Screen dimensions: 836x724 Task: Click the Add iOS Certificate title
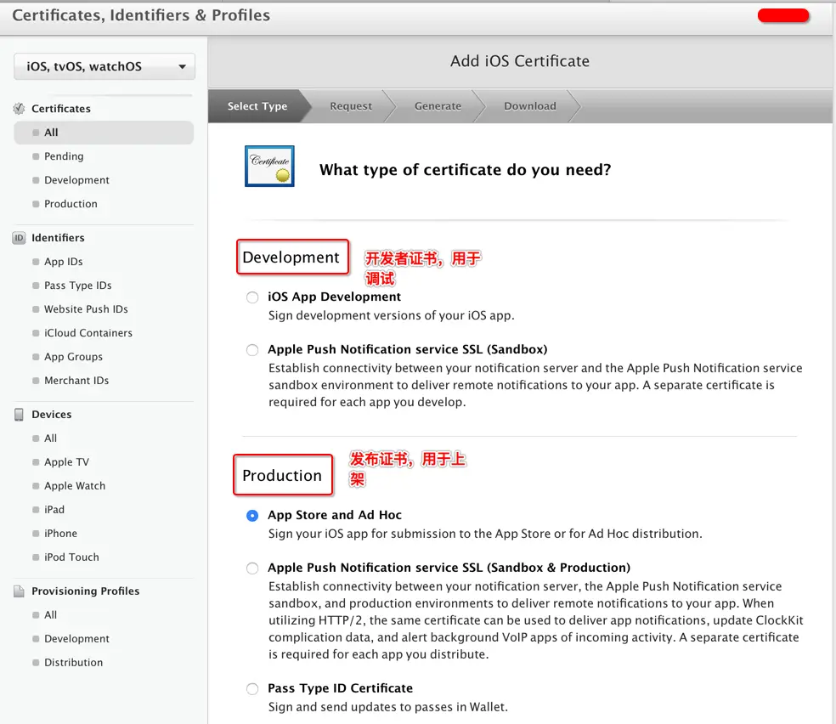point(520,61)
